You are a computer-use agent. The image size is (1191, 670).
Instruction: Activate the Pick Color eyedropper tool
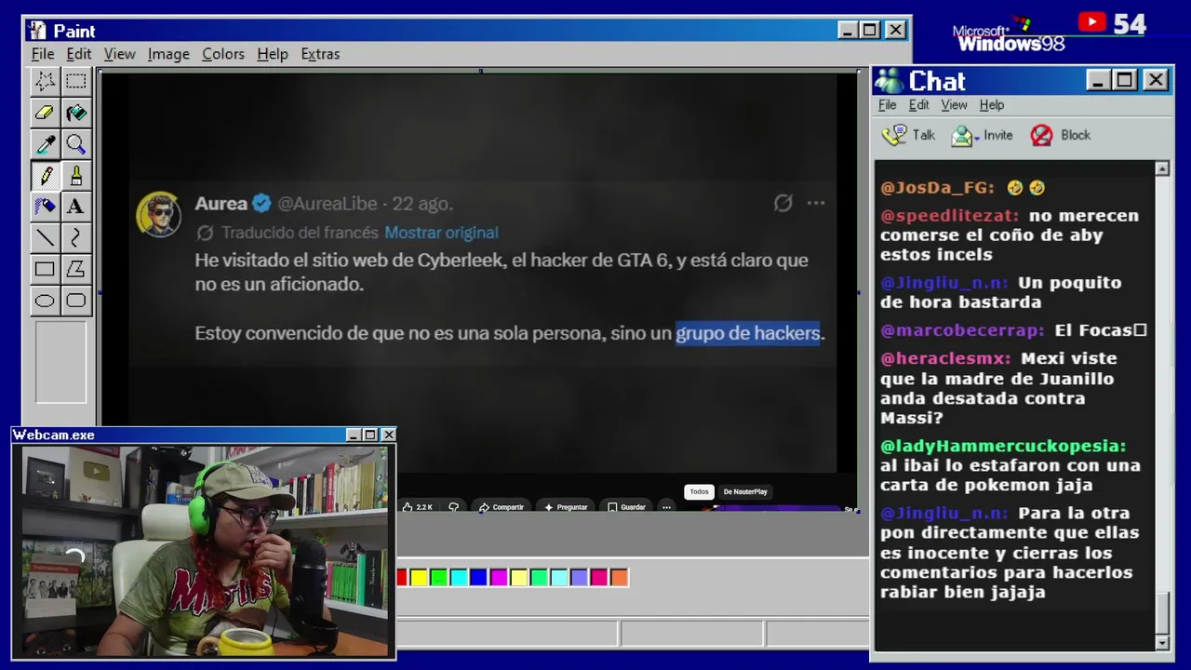click(x=45, y=144)
